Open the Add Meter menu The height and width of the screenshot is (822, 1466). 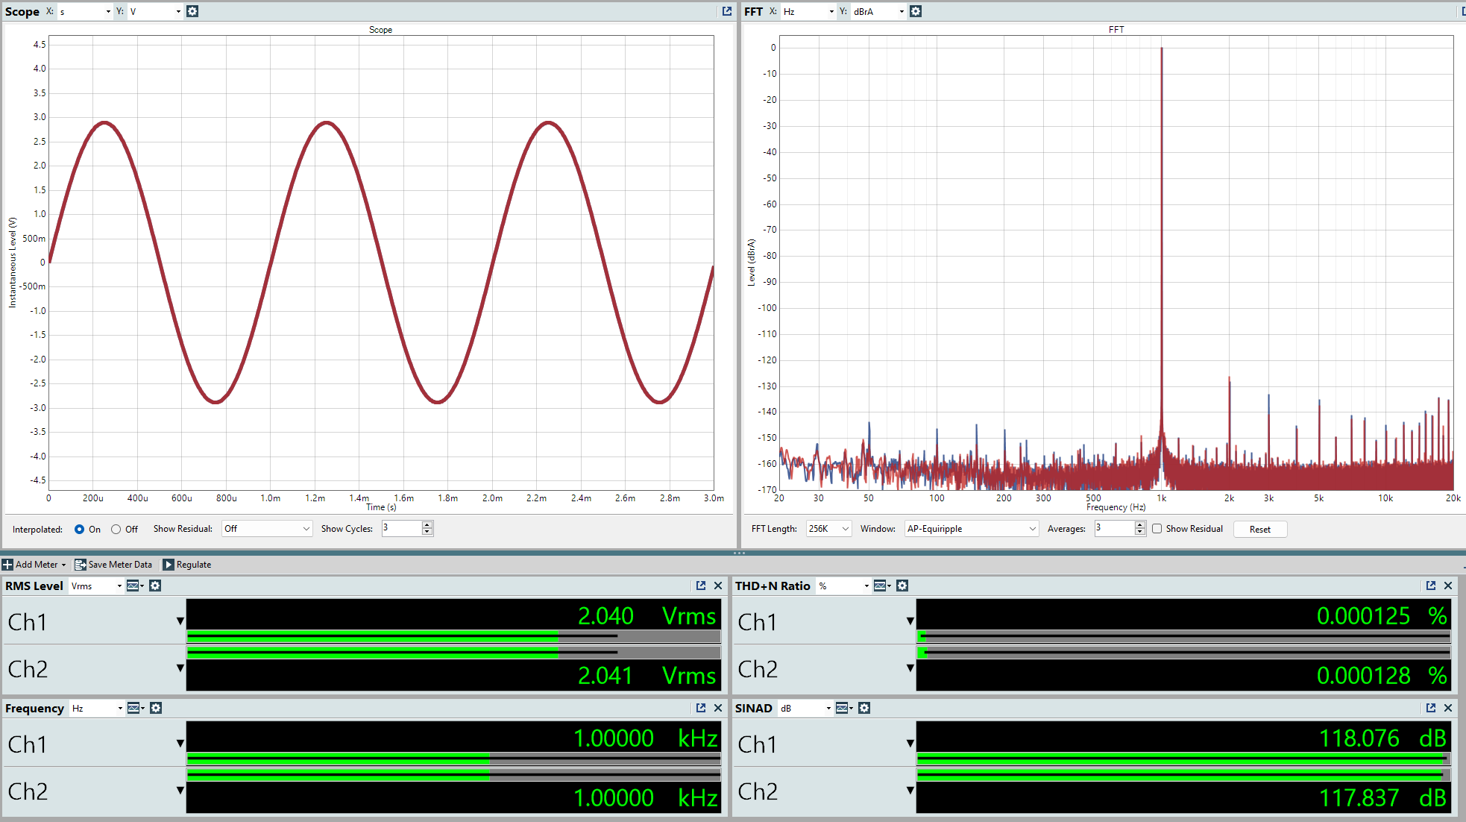(x=34, y=565)
